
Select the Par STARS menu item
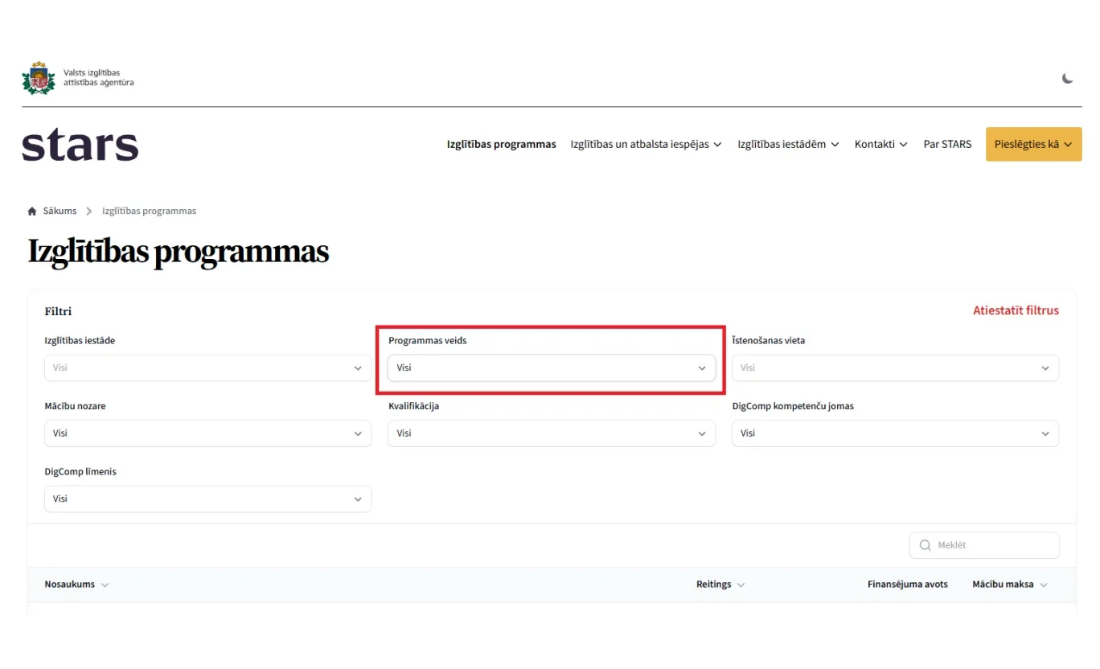(947, 144)
